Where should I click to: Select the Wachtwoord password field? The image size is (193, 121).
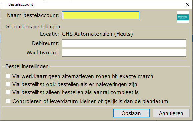point(124,53)
